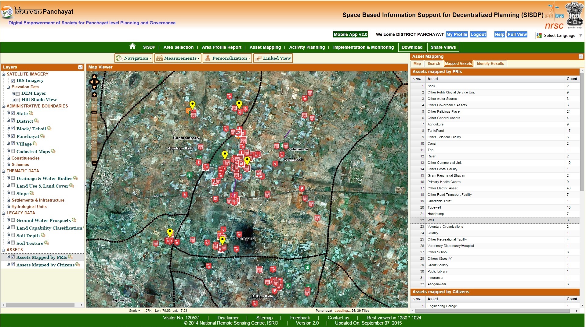Screen dimensions: 586x327
Task: Expand the Constituencies tree node
Action: [9, 158]
